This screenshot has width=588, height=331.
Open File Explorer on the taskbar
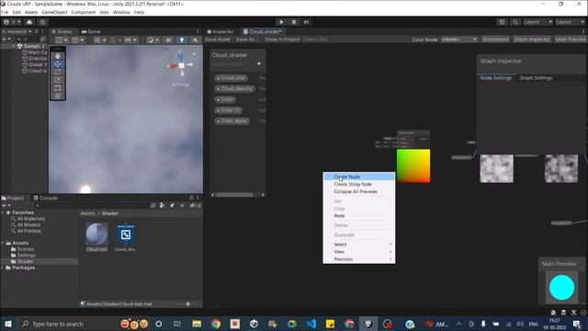coord(197,324)
